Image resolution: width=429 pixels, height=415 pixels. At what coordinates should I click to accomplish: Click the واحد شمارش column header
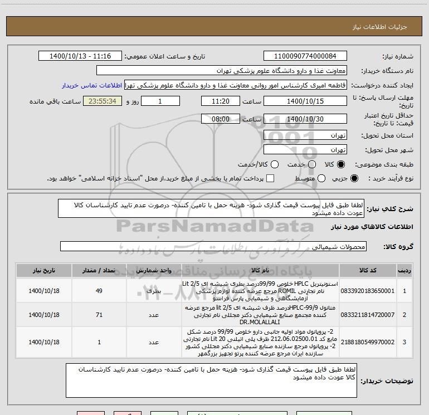tap(154, 271)
